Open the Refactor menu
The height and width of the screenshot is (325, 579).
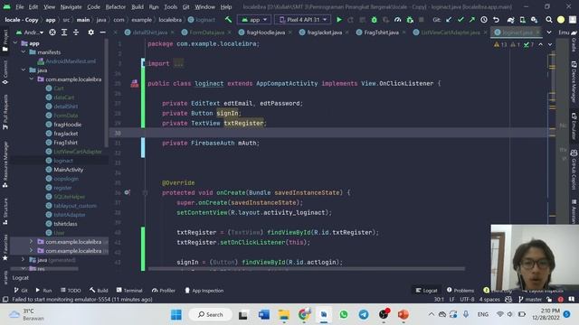pos(116,6)
